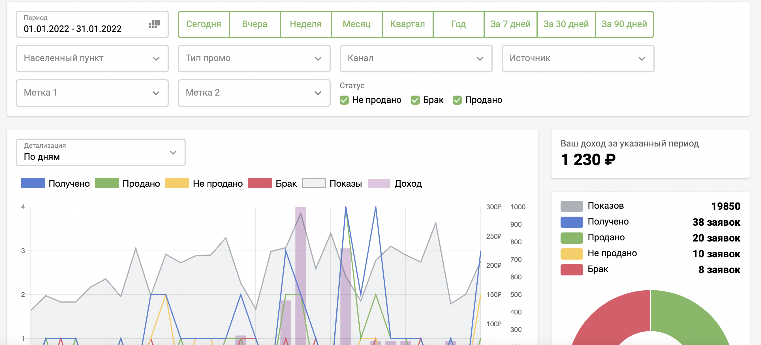Screen dimensions: 761x345
Task: Open the Источник dropdown chevron
Action: [x=642, y=59]
